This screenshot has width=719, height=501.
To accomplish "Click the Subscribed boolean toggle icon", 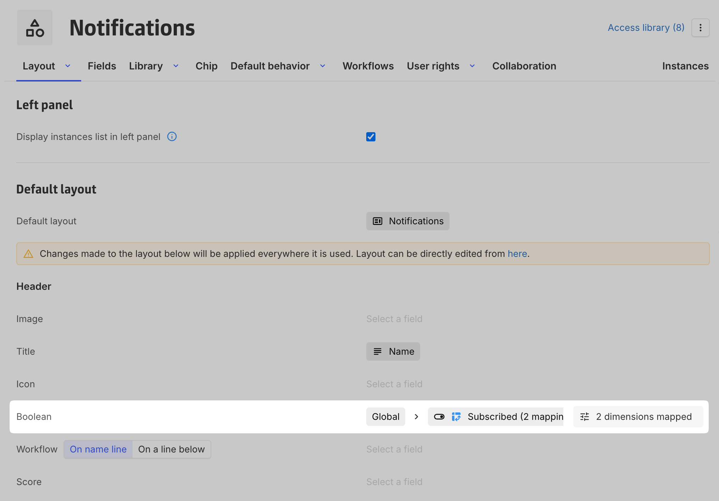I will 439,417.
